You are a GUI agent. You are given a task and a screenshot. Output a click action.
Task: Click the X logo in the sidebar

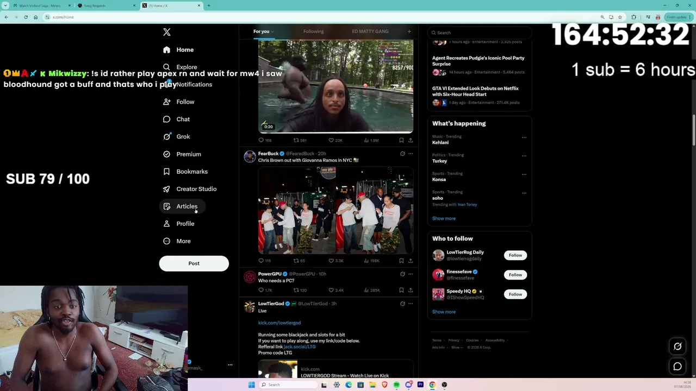coord(167,33)
